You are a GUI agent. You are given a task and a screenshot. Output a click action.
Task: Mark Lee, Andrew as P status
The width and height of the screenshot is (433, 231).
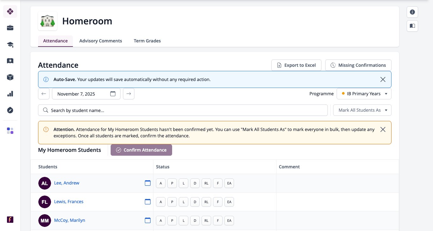point(172,183)
